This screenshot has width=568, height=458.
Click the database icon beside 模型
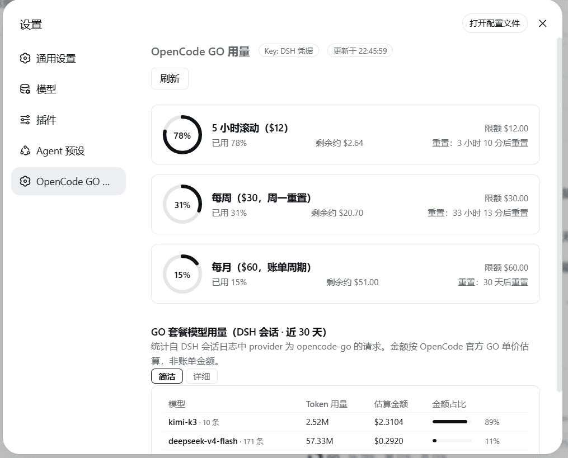tap(25, 89)
